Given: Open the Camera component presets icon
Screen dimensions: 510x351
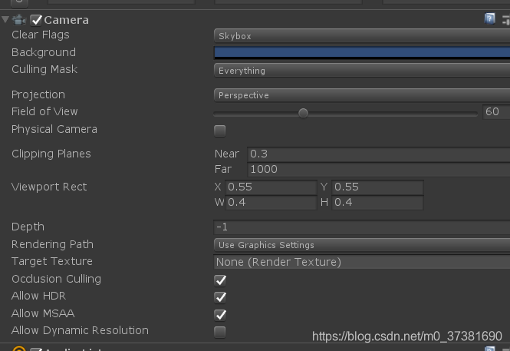Looking at the screenshot, I should pyautogui.click(x=506, y=20).
